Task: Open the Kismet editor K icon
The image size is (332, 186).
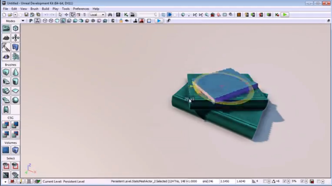Action: 126,15
